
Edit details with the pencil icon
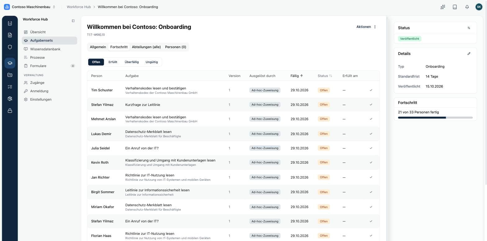[x=469, y=54]
